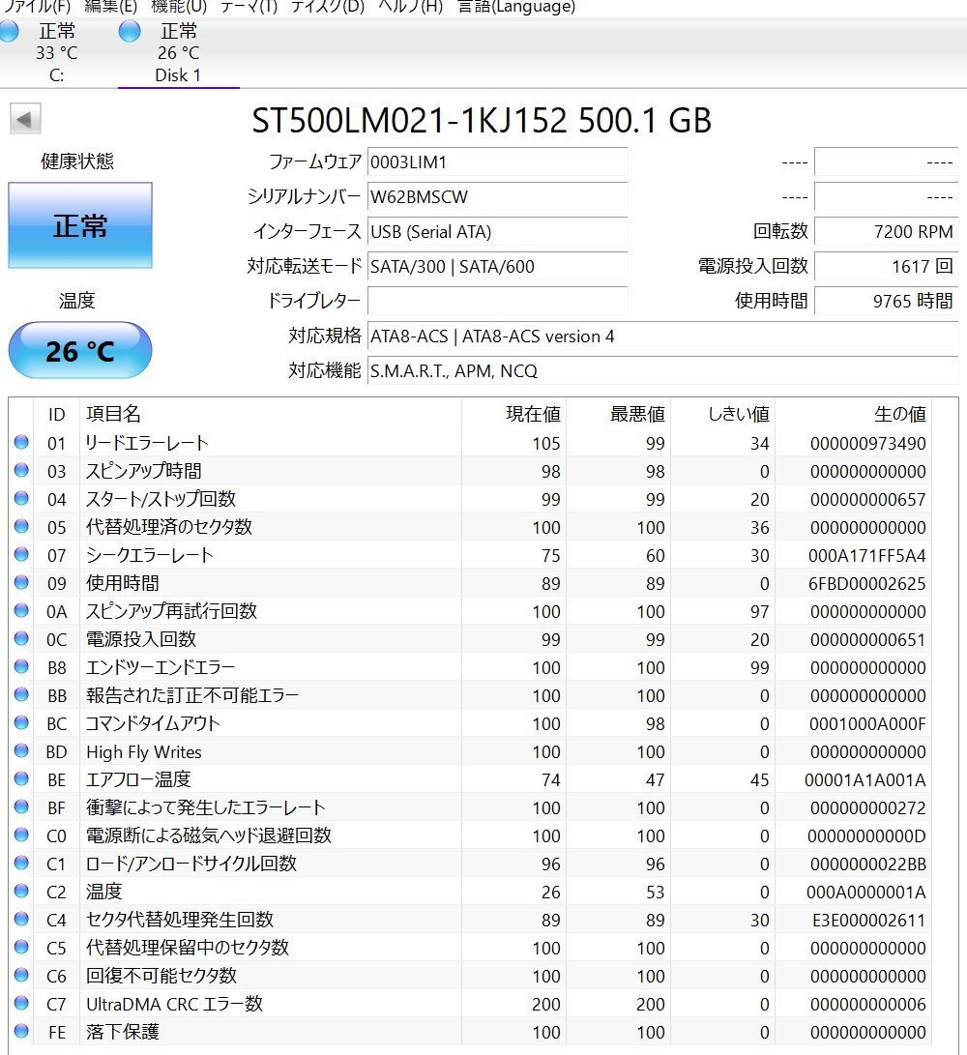
Task: Open the 機能(U) menu
Action: click(176, 7)
